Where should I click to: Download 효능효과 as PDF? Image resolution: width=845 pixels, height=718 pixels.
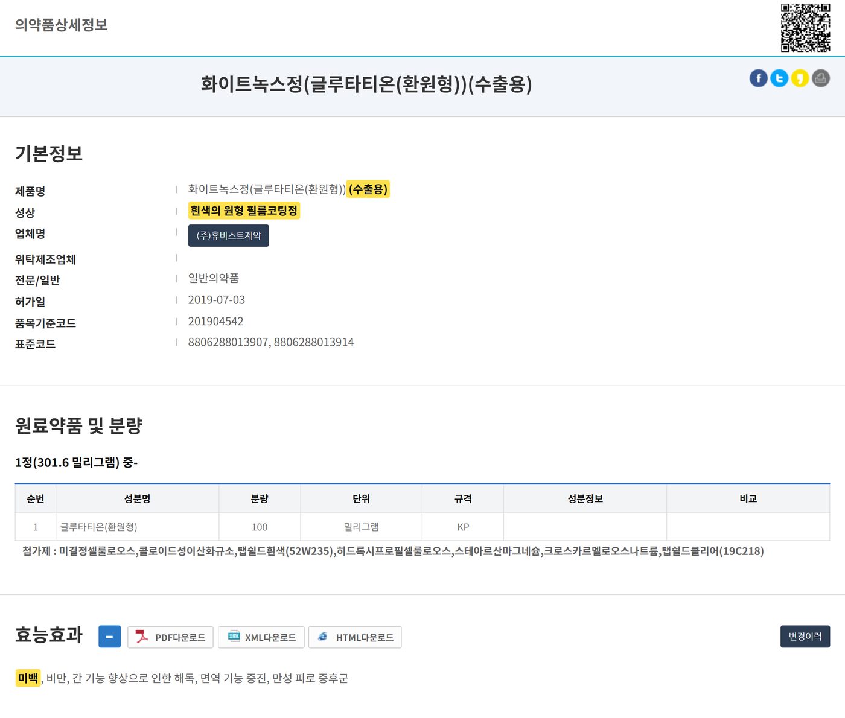click(x=170, y=637)
